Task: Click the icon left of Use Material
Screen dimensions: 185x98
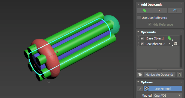Action: coord(140,88)
